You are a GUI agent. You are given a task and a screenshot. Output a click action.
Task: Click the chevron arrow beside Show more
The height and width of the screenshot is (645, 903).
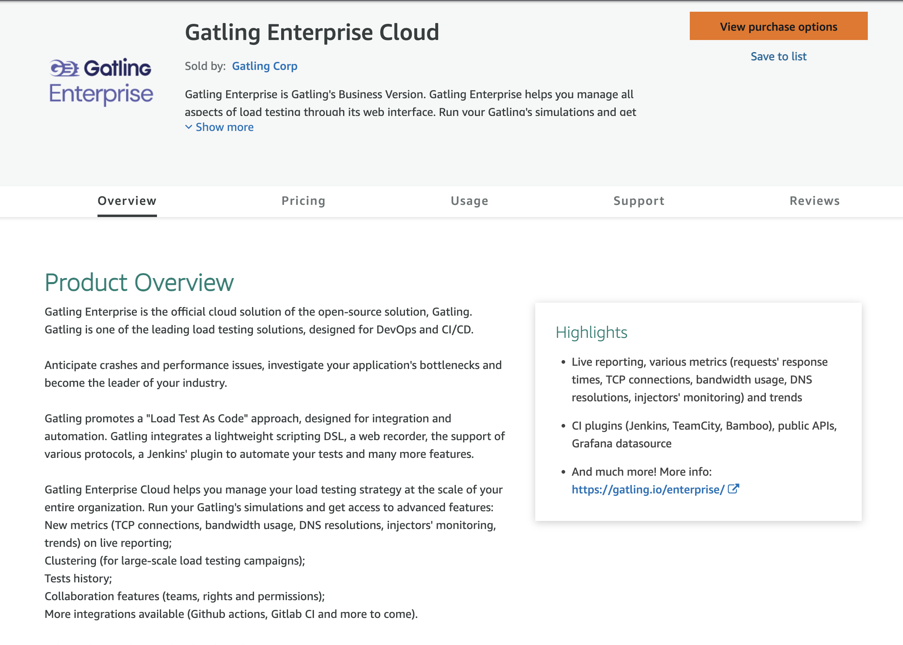[x=189, y=127]
